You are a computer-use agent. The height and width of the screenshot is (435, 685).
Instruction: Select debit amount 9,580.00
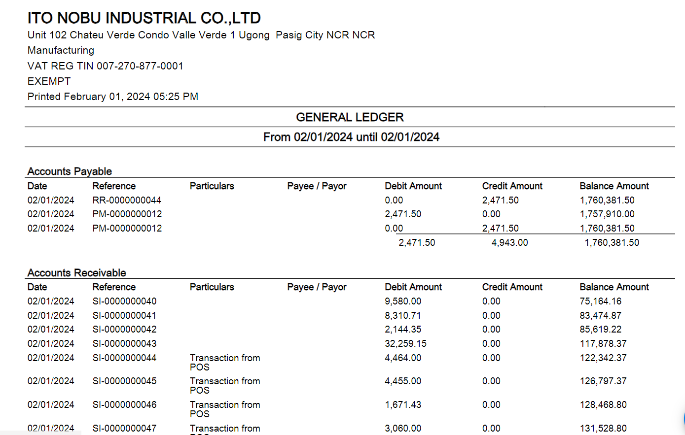pyautogui.click(x=403, y=301)
